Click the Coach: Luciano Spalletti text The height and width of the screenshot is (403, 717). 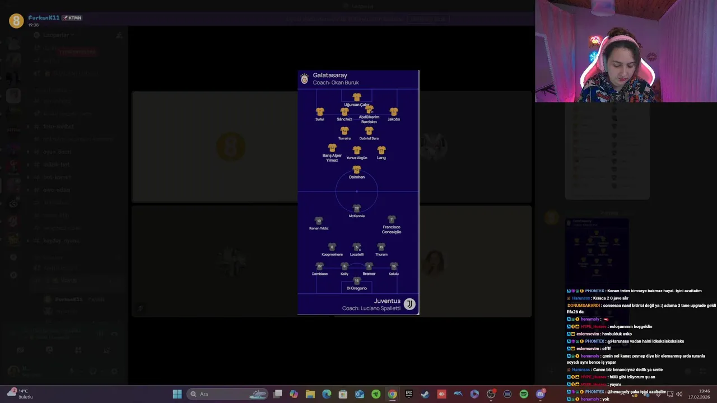pyautogui.click(x=371, y=308)
